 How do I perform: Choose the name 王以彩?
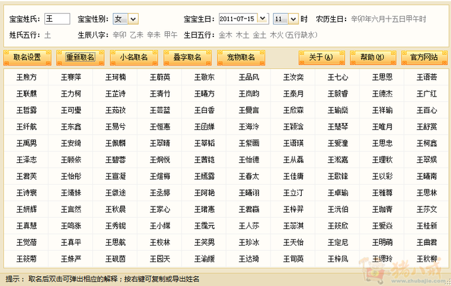(382, 176)
